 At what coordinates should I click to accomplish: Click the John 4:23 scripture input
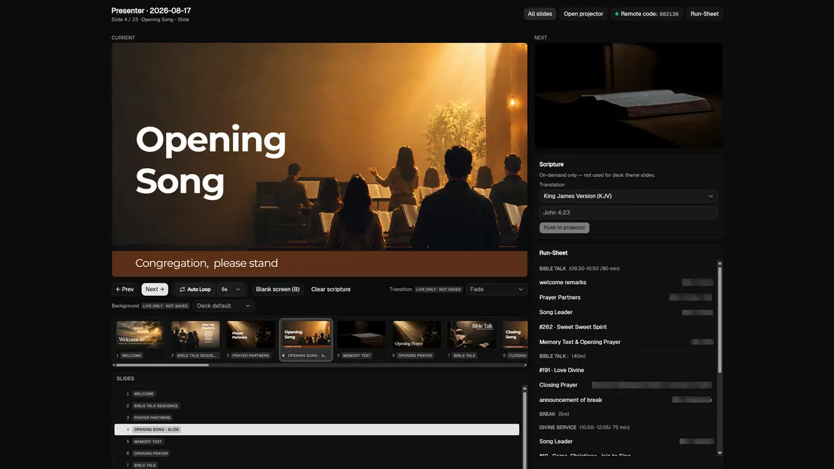pos(628,212)
